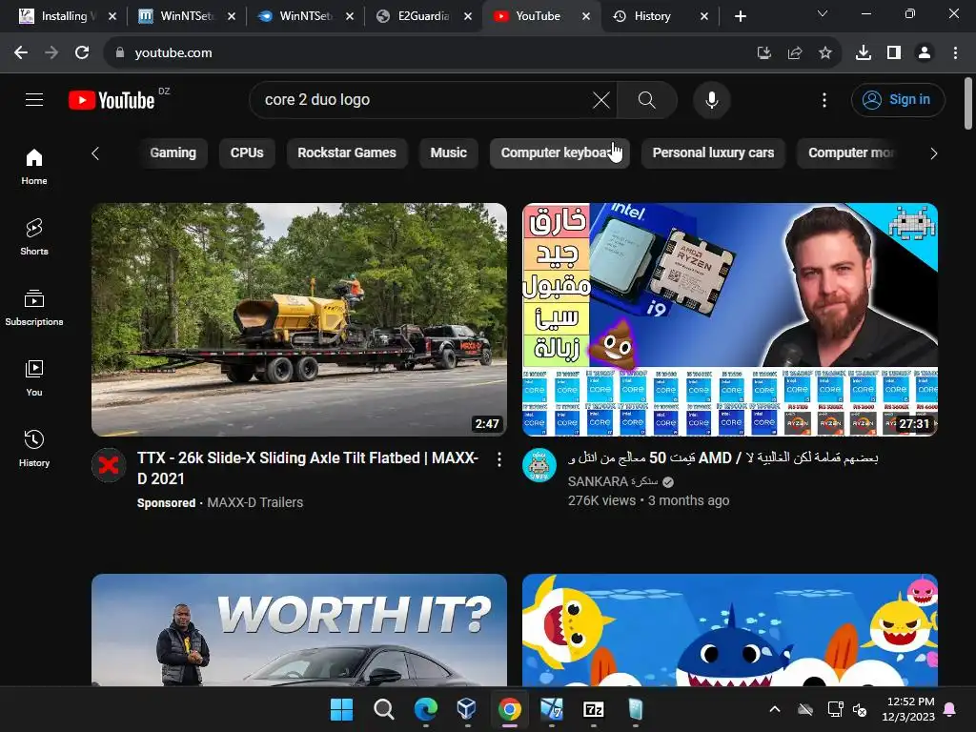Show hidden system tray icons
The width and height of the screenshot is (976, 732).
tap(774, 709)
